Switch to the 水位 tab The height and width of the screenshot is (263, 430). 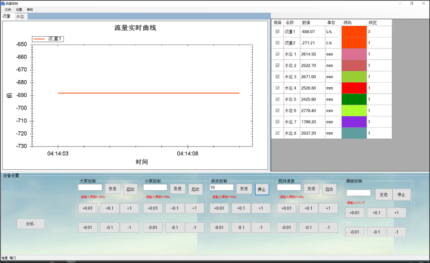(20, 16)
